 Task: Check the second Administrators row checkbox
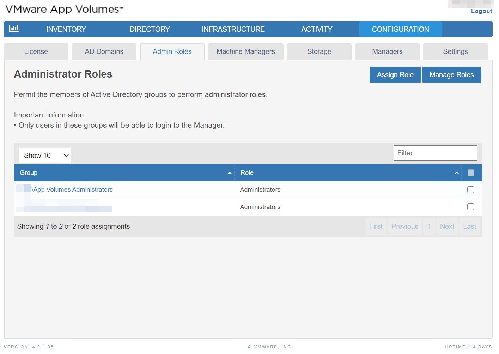pos(470,207)
